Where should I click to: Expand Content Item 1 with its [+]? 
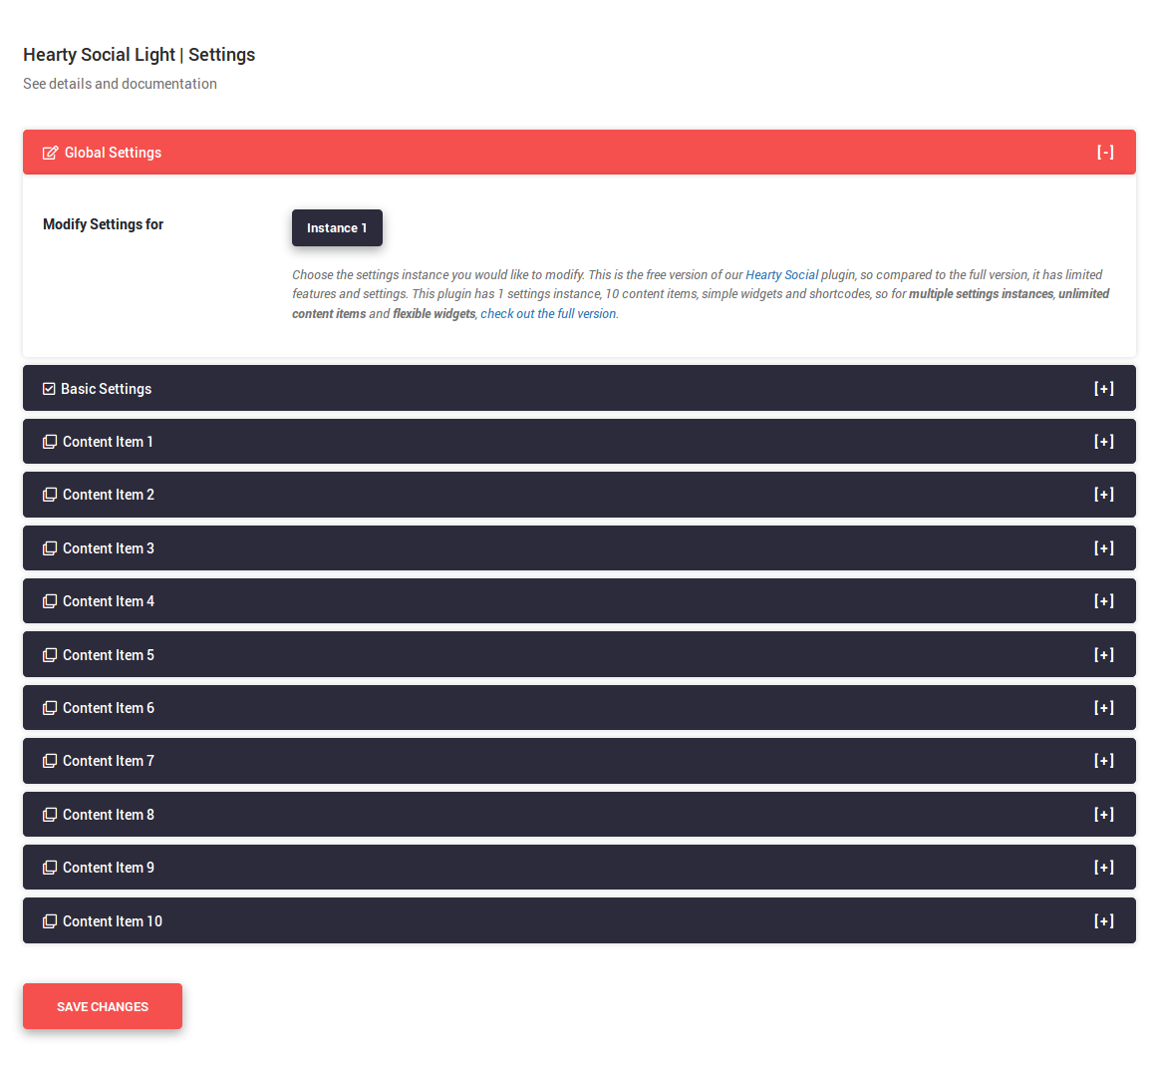pos(1103,442)
